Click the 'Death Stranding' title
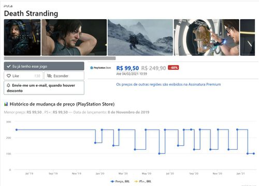259x186 pixels. click(31, 13)
